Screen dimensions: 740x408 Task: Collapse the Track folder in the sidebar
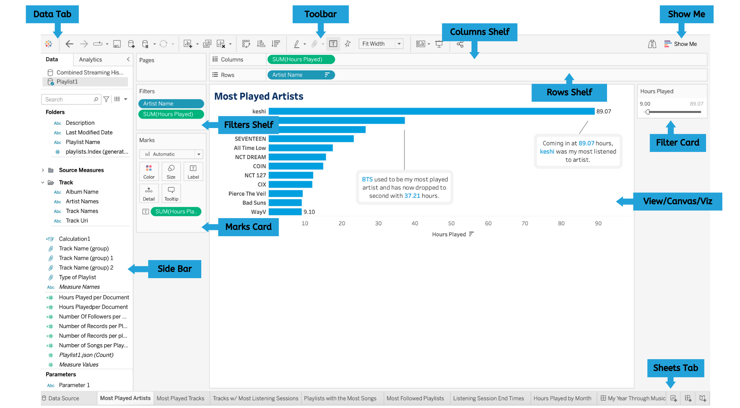(x=43, y=182)
